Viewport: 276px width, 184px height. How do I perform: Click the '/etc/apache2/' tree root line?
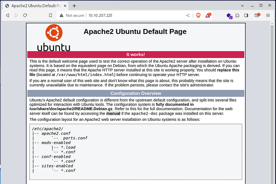pos(47,129)
